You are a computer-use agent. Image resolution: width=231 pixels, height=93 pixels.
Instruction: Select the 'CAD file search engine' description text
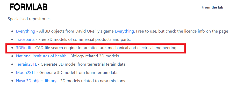point(59,48)
